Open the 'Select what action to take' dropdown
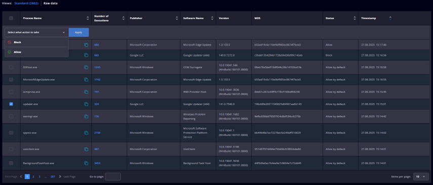 [x=36, y=32]
